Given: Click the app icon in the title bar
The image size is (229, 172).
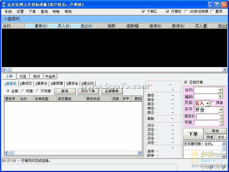Looking at the screenshot, I should pos(4,5).
